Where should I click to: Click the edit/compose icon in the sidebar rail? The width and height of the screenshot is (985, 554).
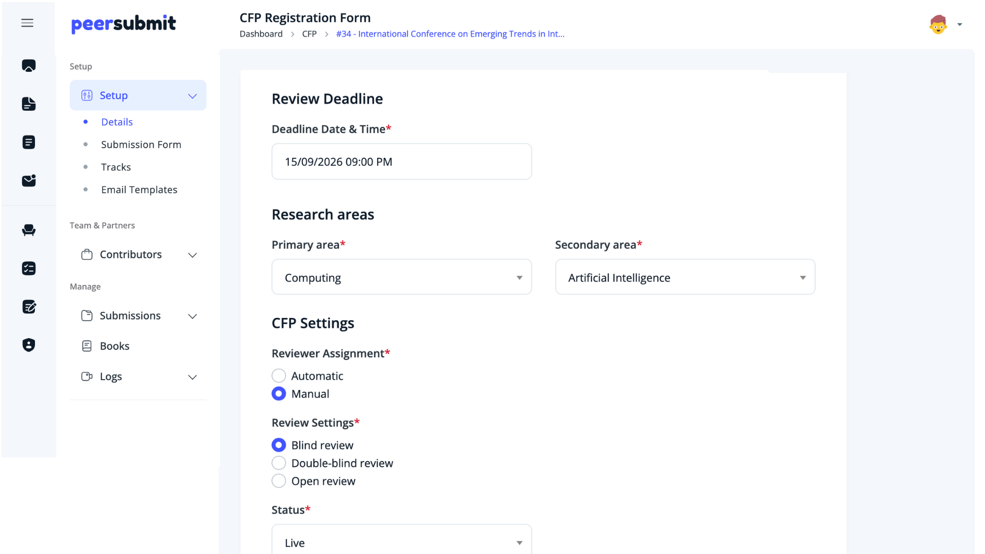coord(29,307)
